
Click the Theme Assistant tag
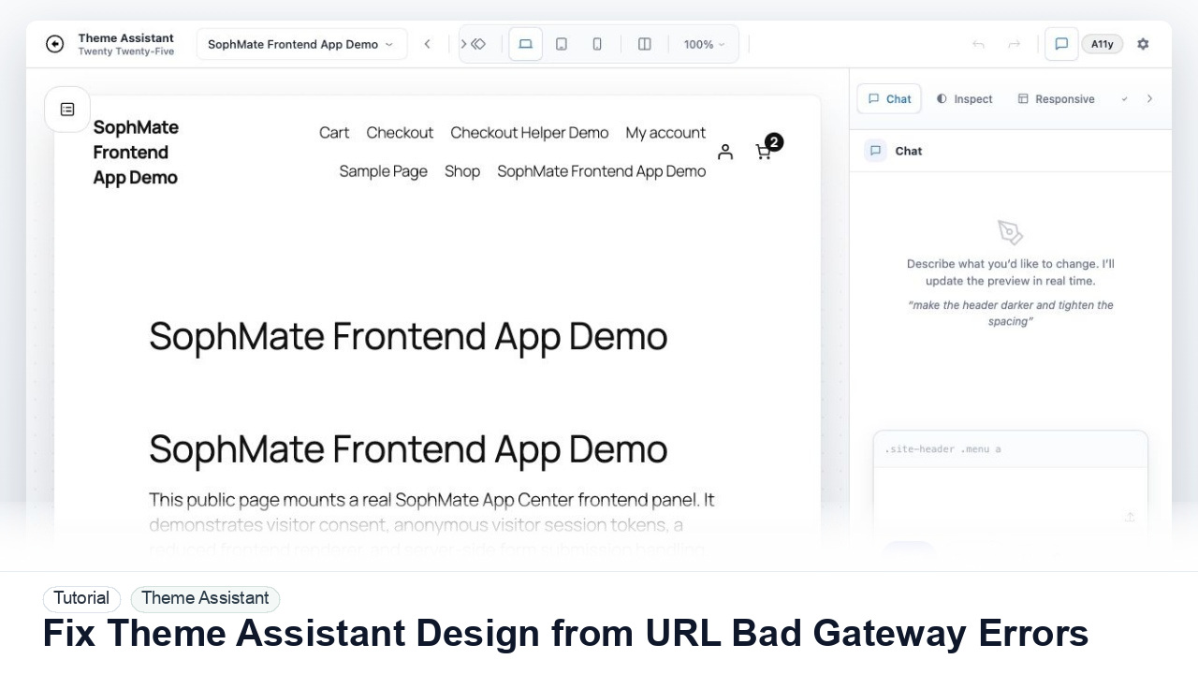point(205,598)
